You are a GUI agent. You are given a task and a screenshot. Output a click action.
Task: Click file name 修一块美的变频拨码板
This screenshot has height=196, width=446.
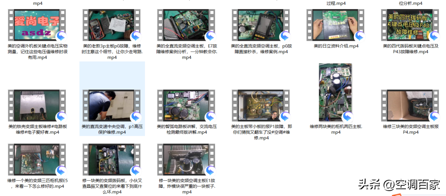click(x=112, y=186)
